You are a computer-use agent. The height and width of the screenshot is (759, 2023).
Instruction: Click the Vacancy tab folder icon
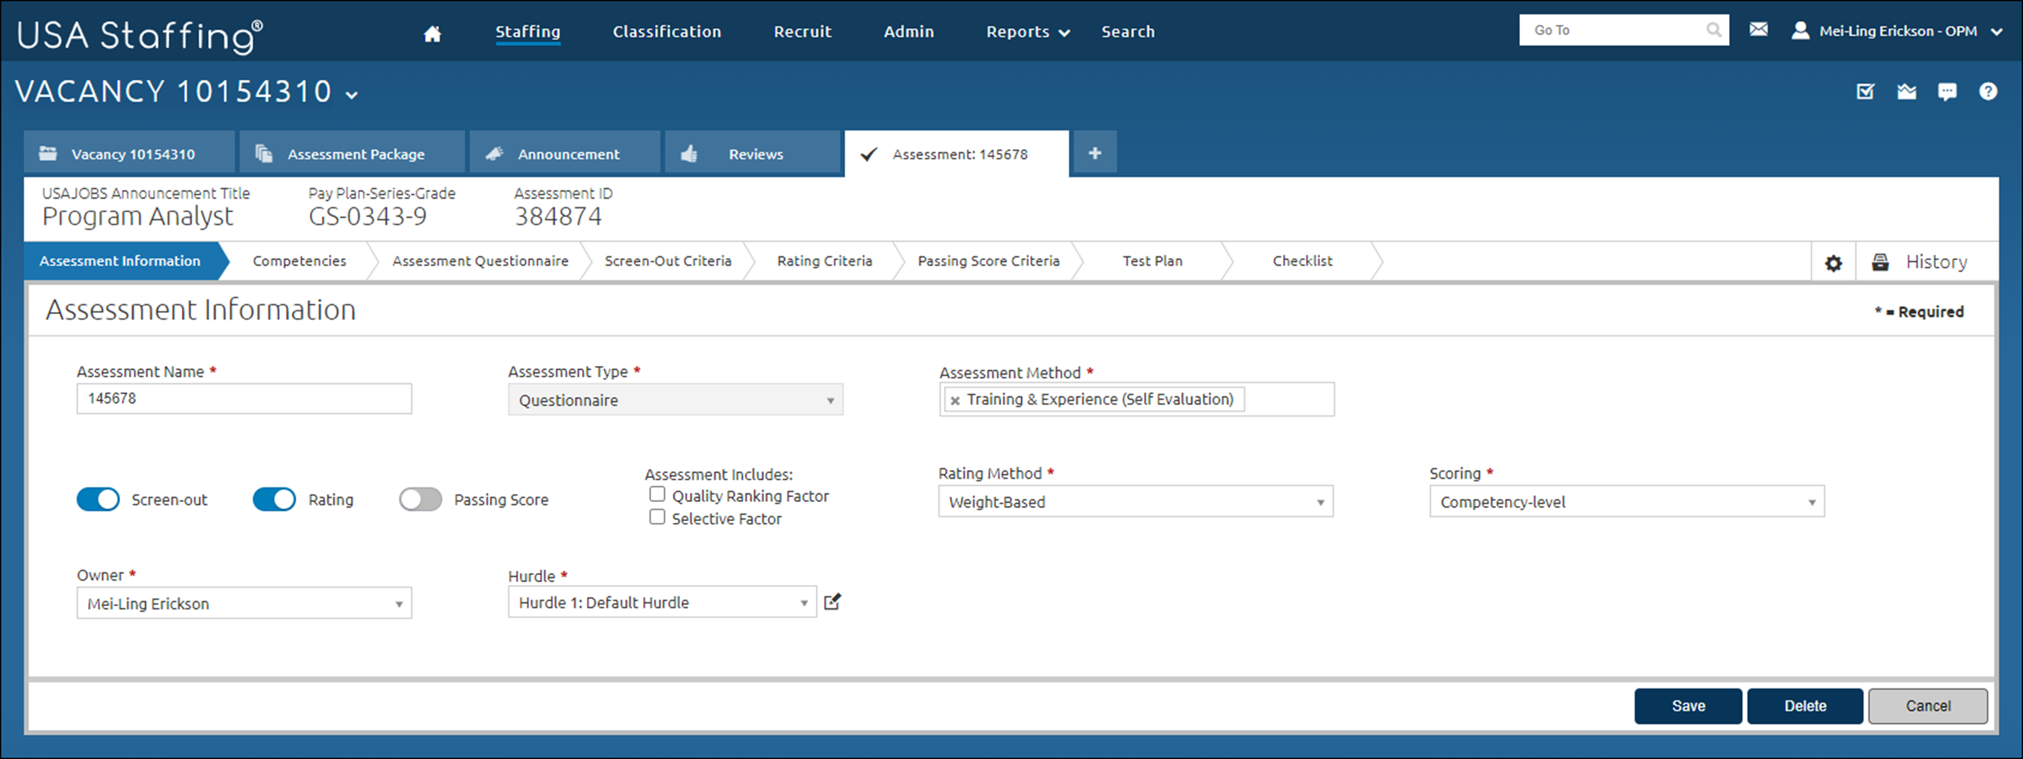point(48,153)
